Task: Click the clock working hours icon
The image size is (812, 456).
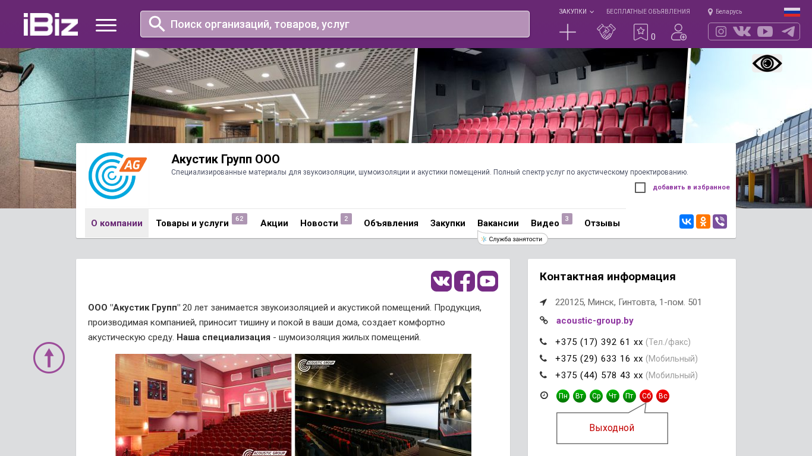Action: pos(544,395)
